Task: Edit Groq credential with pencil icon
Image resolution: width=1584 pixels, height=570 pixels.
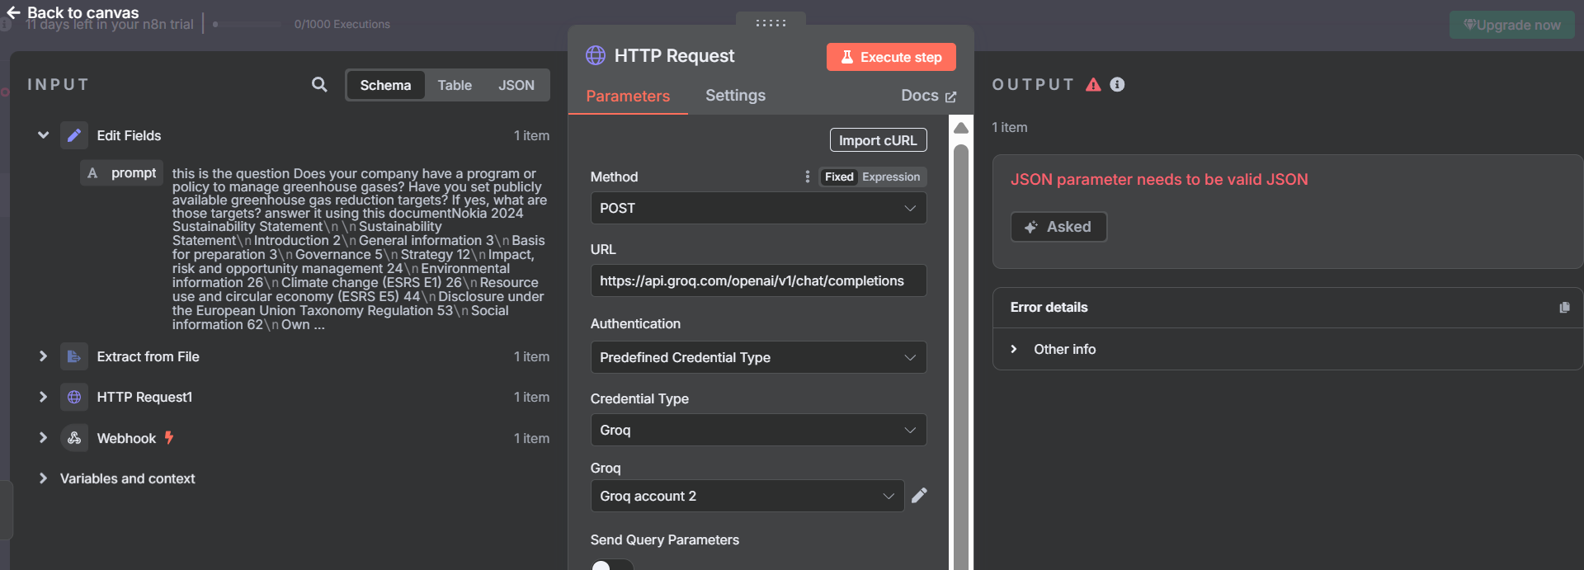Action: (x=919, y=495)
